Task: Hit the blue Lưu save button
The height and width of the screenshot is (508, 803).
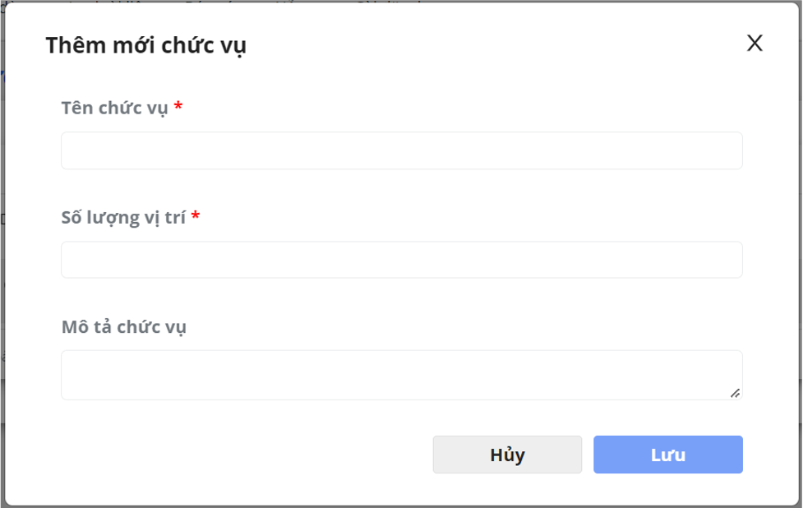Action: 668,455
